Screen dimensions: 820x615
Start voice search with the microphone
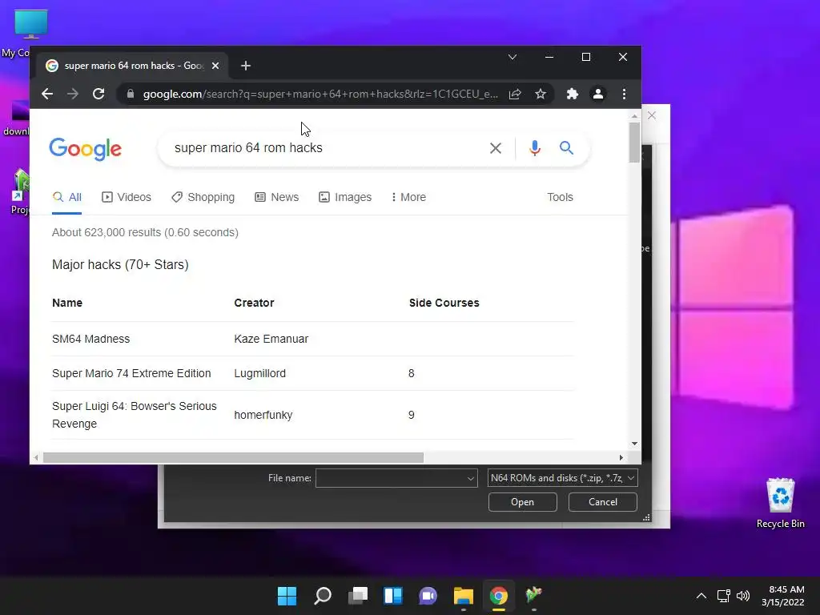534,148
